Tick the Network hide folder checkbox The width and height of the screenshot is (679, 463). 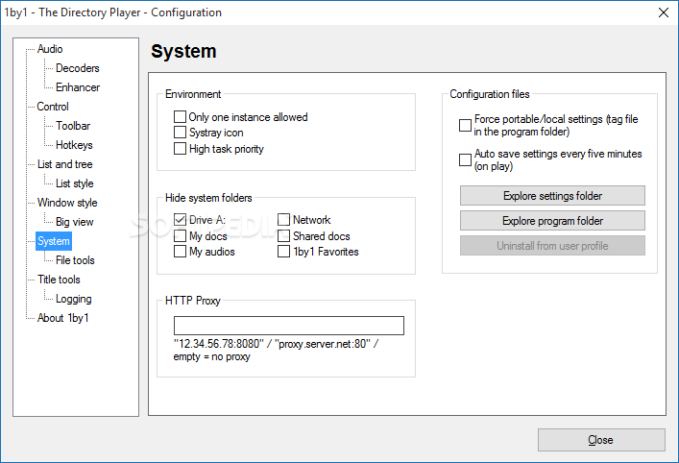click(x=283, y=220)
